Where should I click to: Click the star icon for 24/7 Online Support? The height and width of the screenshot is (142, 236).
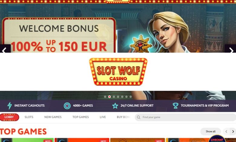tap(115, 106)
